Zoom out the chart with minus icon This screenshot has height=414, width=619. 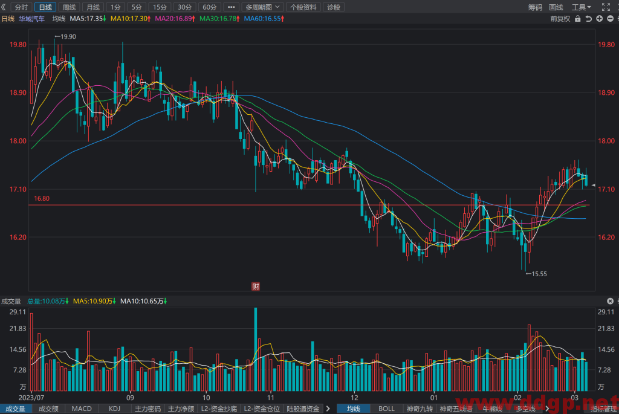pyautogui.click(x=610, y=19)
